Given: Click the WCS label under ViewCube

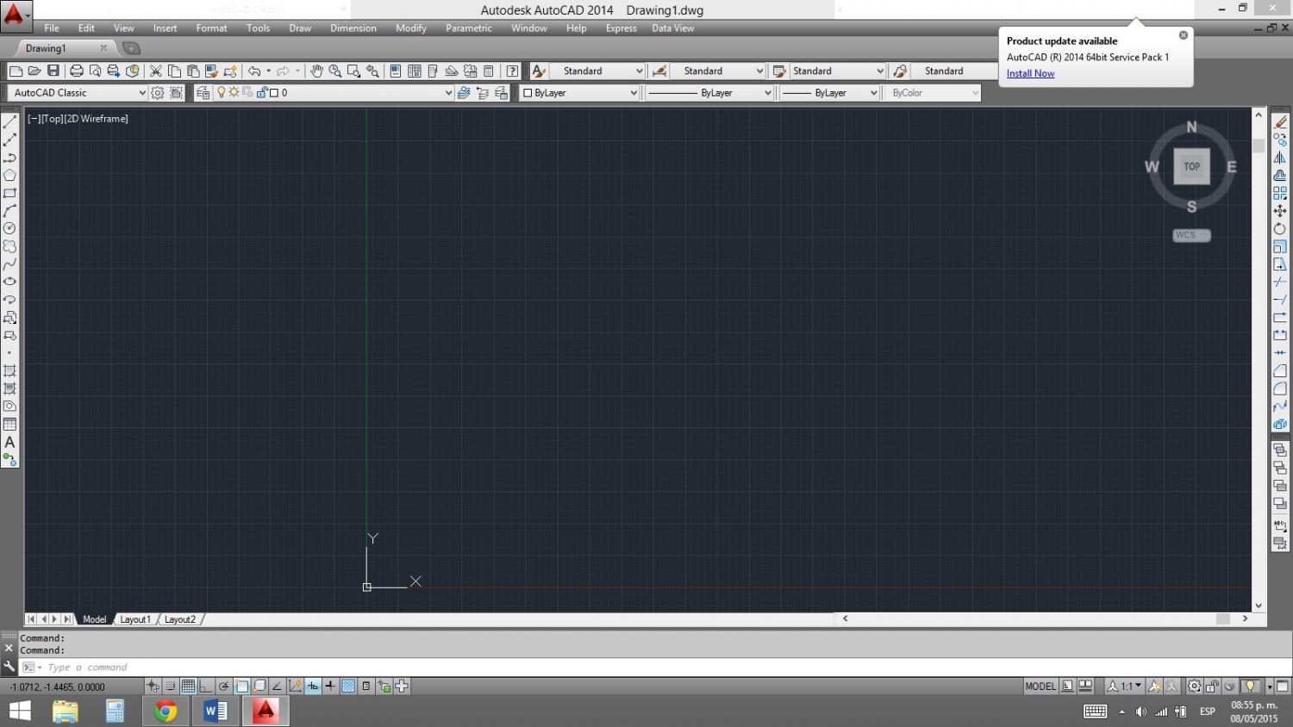Looking at the screenshot, I should (1191, 235).
